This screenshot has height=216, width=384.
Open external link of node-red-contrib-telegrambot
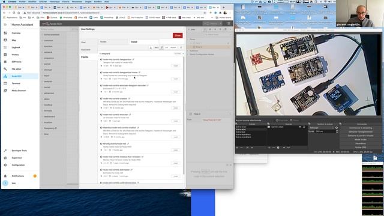pos(133,59)
